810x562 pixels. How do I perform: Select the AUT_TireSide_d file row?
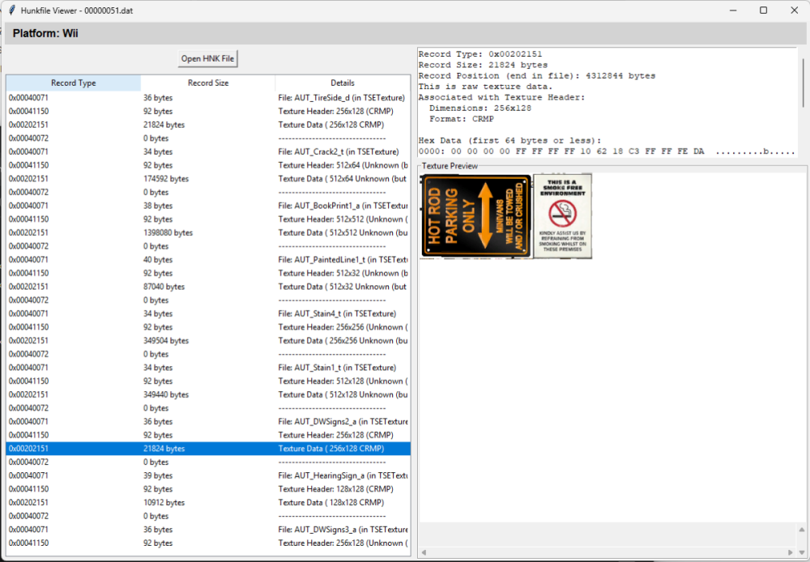[207, 97]
